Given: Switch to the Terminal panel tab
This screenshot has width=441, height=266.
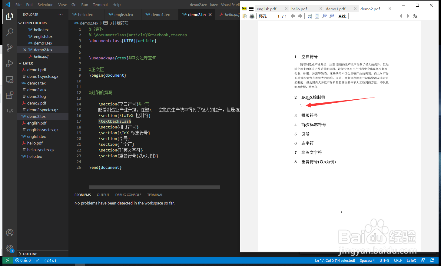Looking at the screenshot, I should click(155, 195).
